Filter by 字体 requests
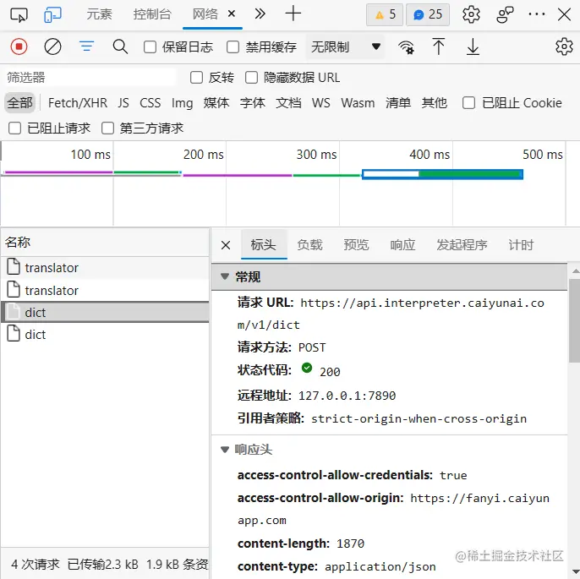The width and height of the screenshot is (580, 579). click(x=253, y=103)
